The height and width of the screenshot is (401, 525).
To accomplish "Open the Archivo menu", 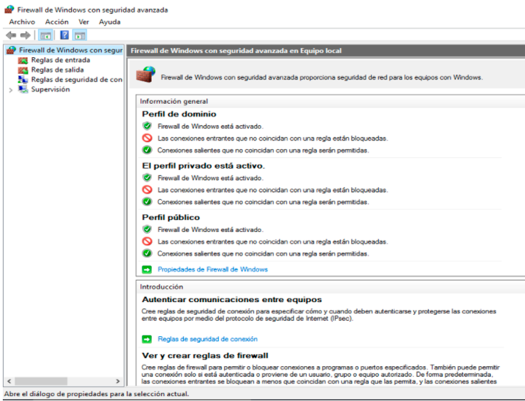I will [x=22, y=22].
